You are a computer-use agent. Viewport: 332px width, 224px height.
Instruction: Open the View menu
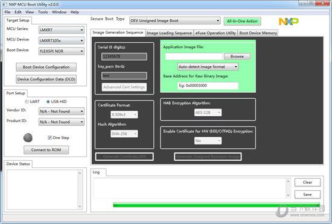tap(30, 12)
